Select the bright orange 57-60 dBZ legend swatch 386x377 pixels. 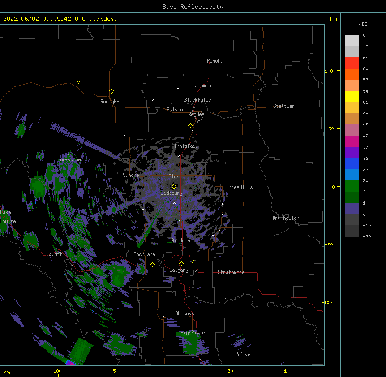pos(352,74)
